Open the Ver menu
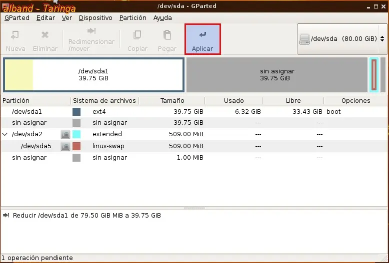Viewport: 389px width, 263px height. pyautogui.click(x=66, y=18)
